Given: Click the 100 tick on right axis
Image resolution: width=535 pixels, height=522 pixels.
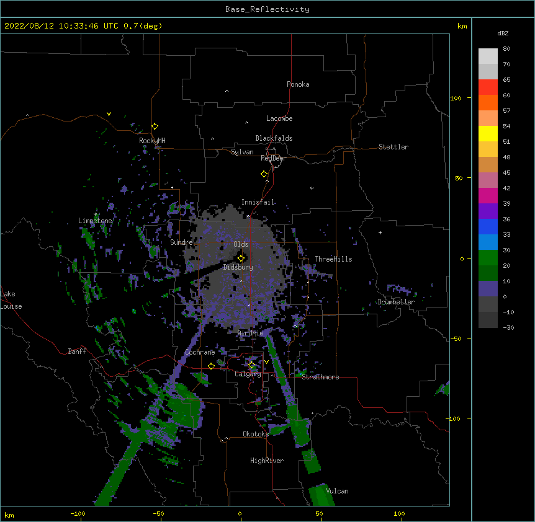Looking at the screenshot, I should [456, 98].
